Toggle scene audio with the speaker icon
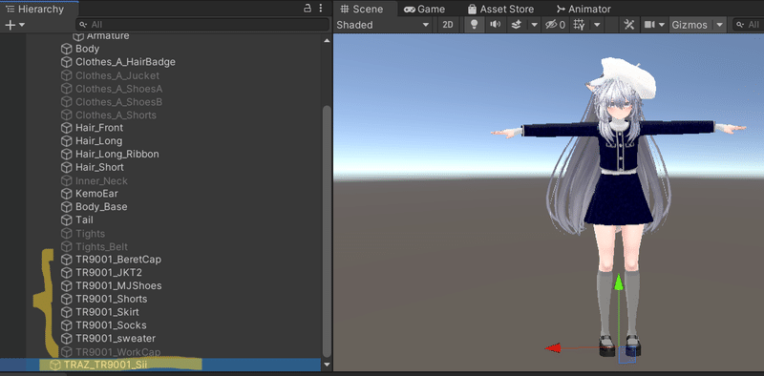Viewport: 764px width, 376px height. [x=496, y=25]
